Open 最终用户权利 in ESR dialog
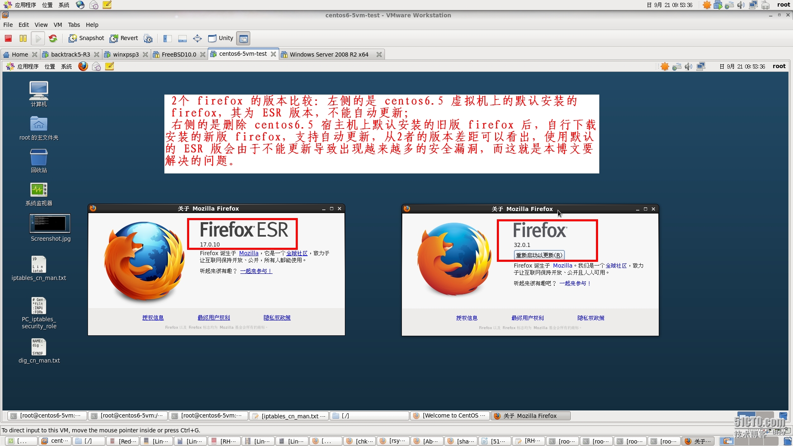Screen dimensions: 793x446 [214, 318]
